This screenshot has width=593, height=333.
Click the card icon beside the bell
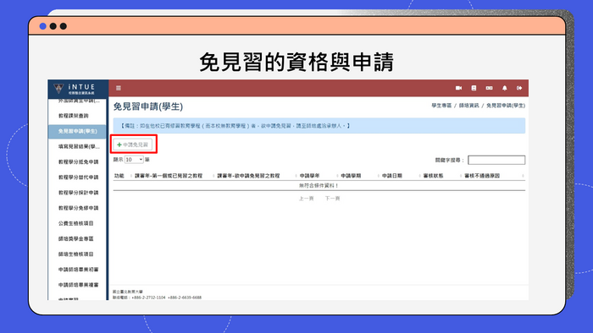point(490,88)
